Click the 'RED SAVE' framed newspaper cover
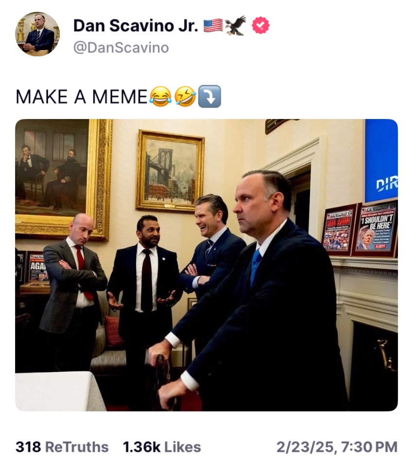 point(339,230)
